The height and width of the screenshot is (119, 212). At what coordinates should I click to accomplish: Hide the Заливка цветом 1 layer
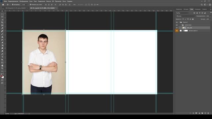click(x=177, y=31)
